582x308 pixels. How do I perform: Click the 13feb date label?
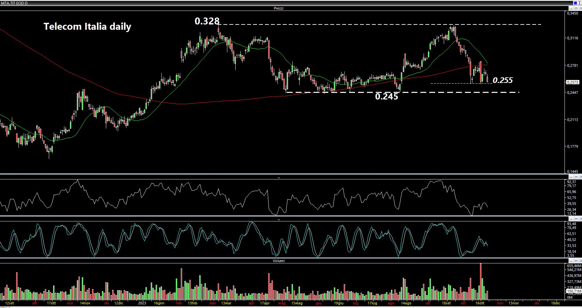[192, 303]
